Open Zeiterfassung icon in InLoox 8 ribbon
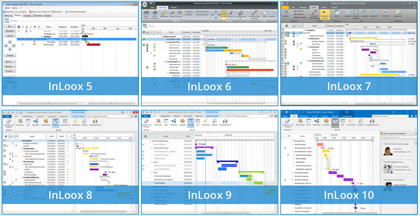The width and height of the screenshot is (420, 216). pyautogui.click(x=65, y=121)
